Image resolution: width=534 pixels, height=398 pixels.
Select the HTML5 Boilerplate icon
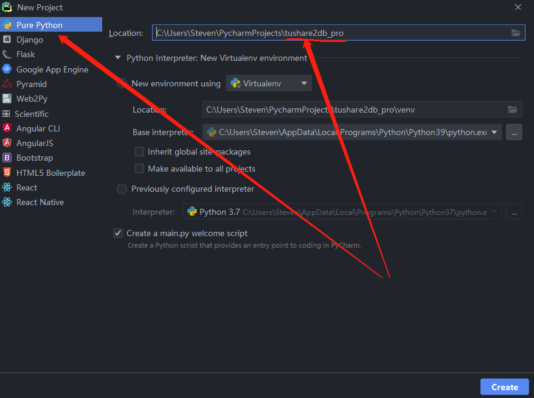point(7,173)
